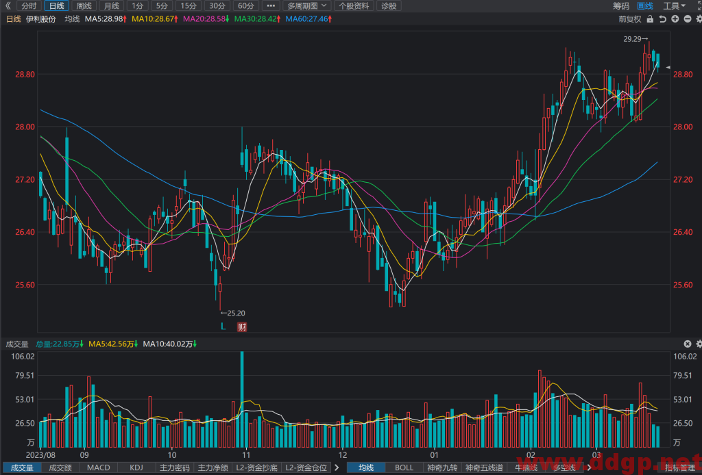702x475 pixels.
Task: Select MACD indicator tab
Action: click(x=99, y=467)
